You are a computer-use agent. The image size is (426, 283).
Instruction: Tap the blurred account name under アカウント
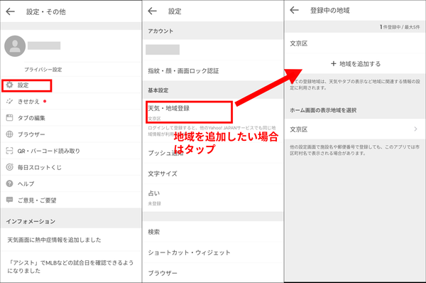(x=163, y=50)
